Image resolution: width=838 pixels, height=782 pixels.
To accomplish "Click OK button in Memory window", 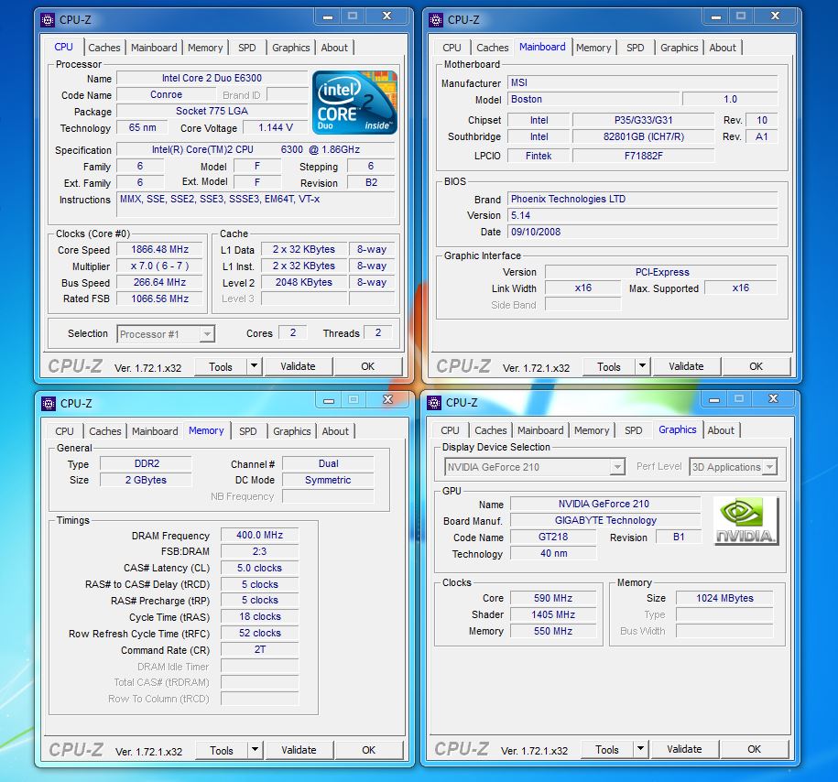I will [369, 750].
